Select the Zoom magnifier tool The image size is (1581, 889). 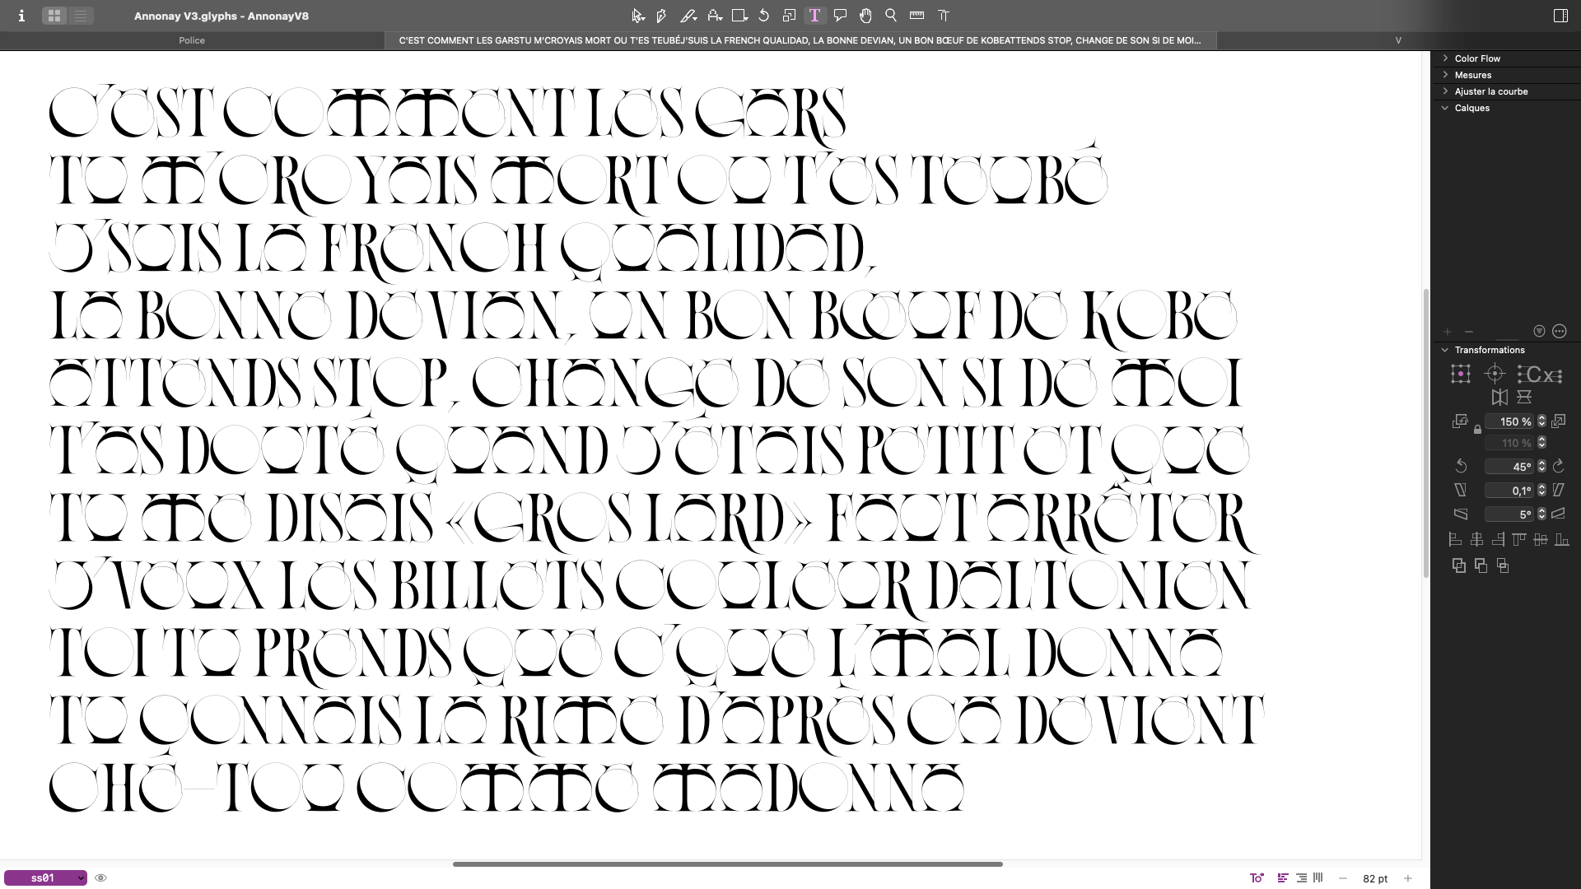click(891, 16)
